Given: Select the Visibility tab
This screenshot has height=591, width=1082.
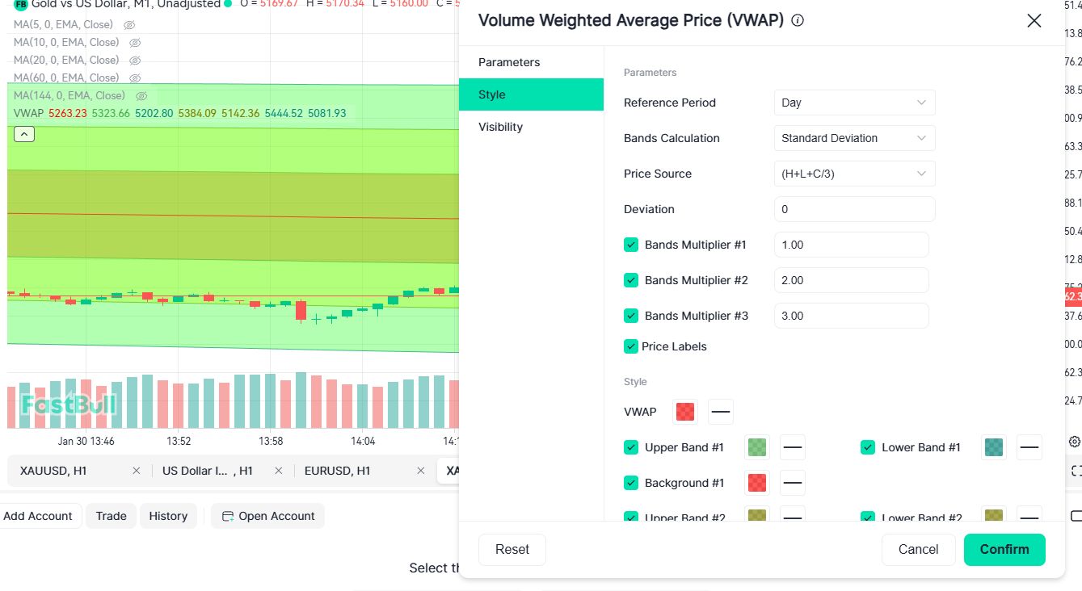Looking at the screenshot, I should coord(500,127).
